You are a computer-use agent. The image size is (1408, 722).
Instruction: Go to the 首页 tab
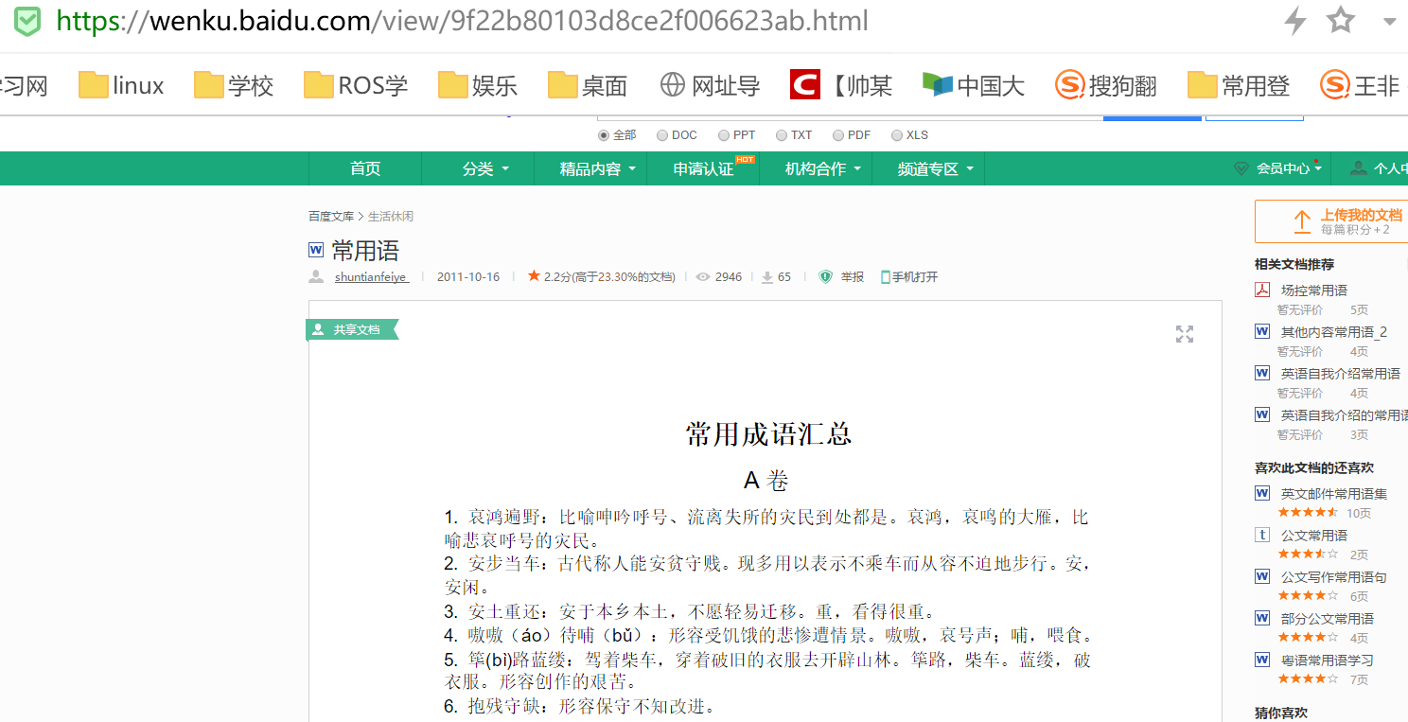pyautogui.click(x=365, y=168)
